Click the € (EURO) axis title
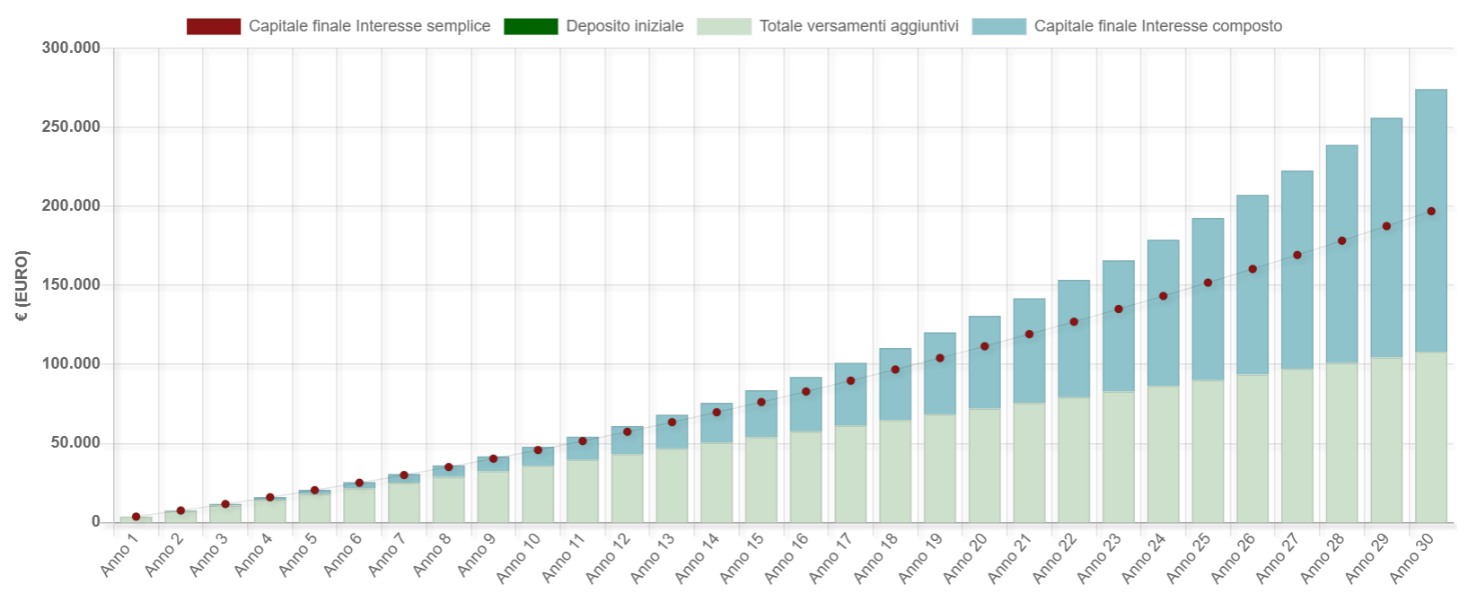Viewport: 1477px width, 610px height. pyautogui.click(x=22, y=285)
